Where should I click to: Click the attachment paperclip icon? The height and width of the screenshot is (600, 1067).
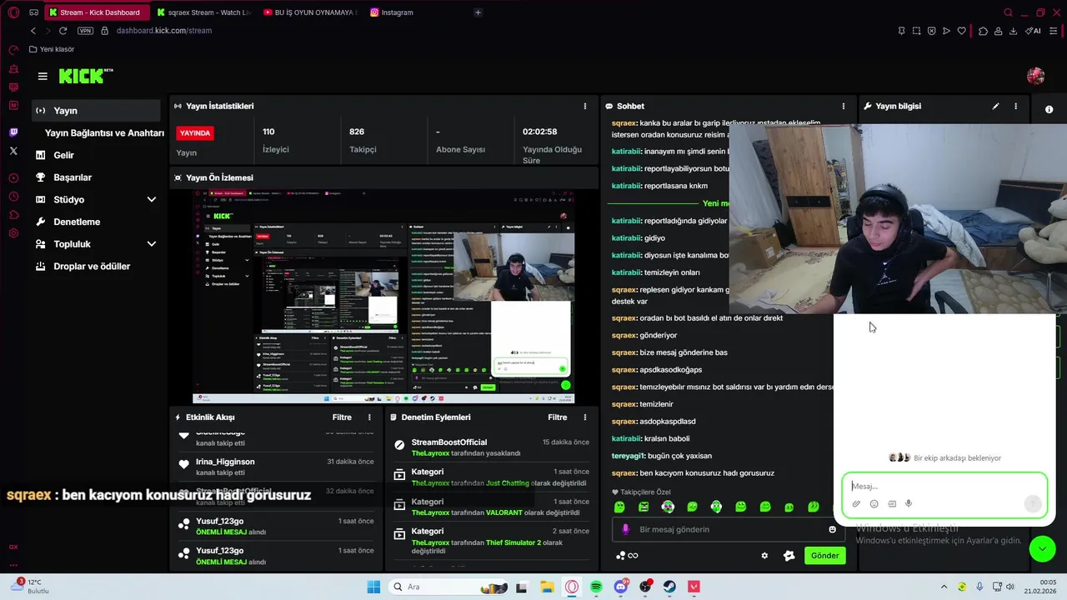pyautogui.click(x=856, y=503)
